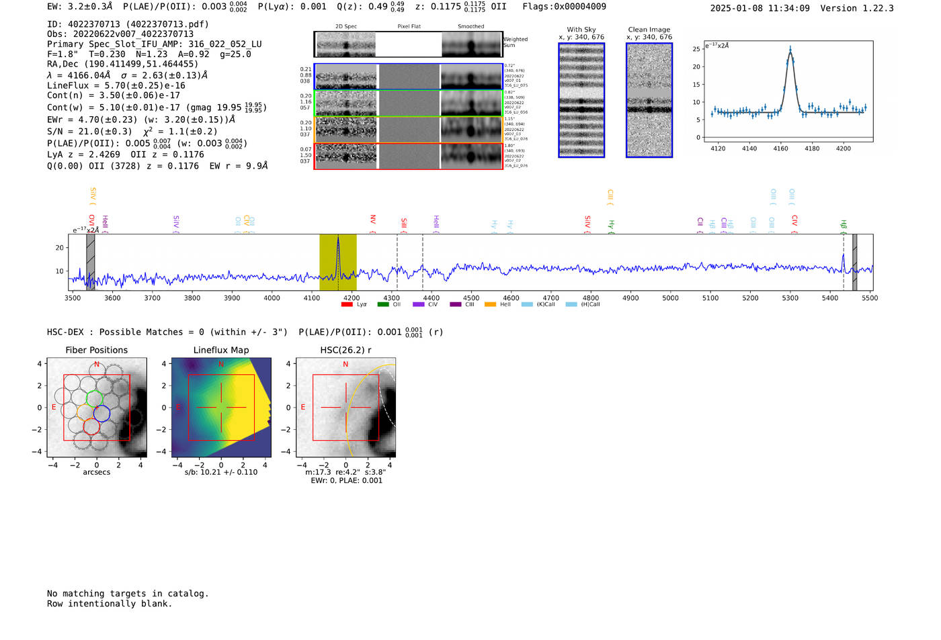
Task: Click the HeII orange legend swatch
Action: (491, 304)
